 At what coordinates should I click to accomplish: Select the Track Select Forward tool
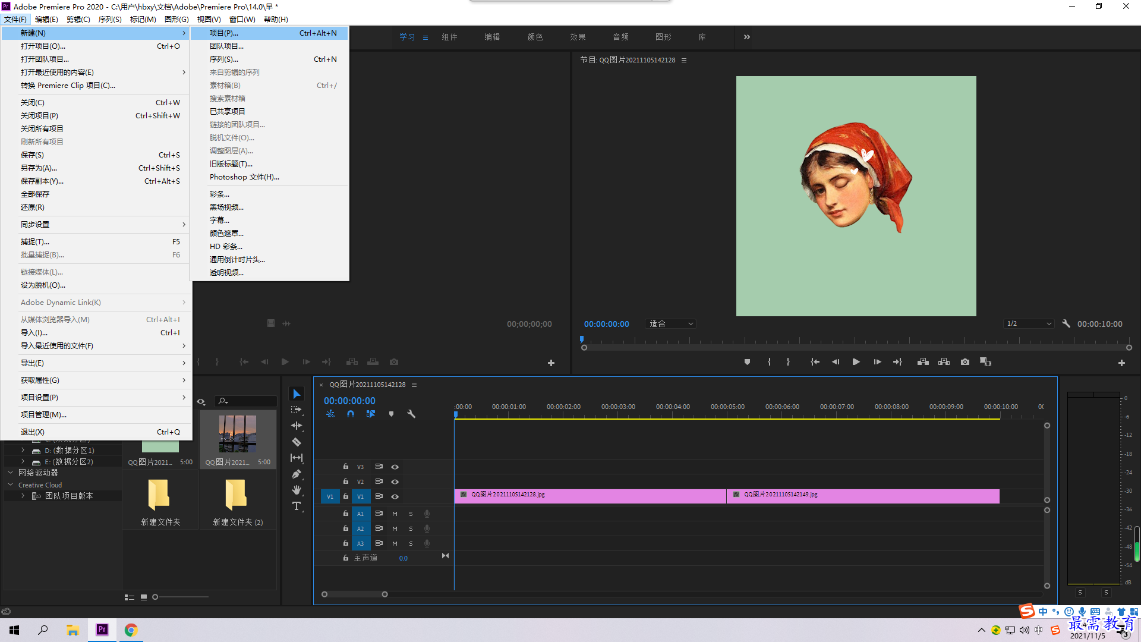click(297, 410)
